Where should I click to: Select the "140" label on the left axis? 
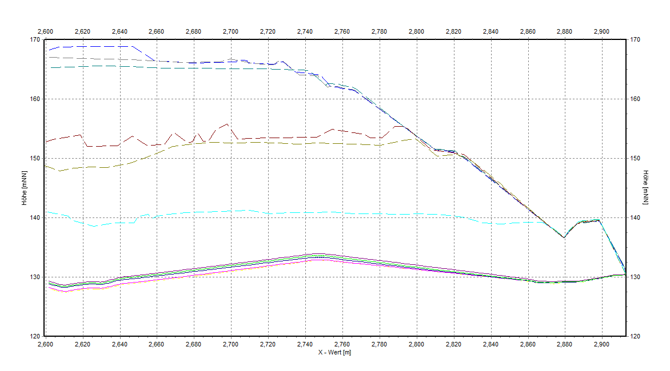pos(35,217)
